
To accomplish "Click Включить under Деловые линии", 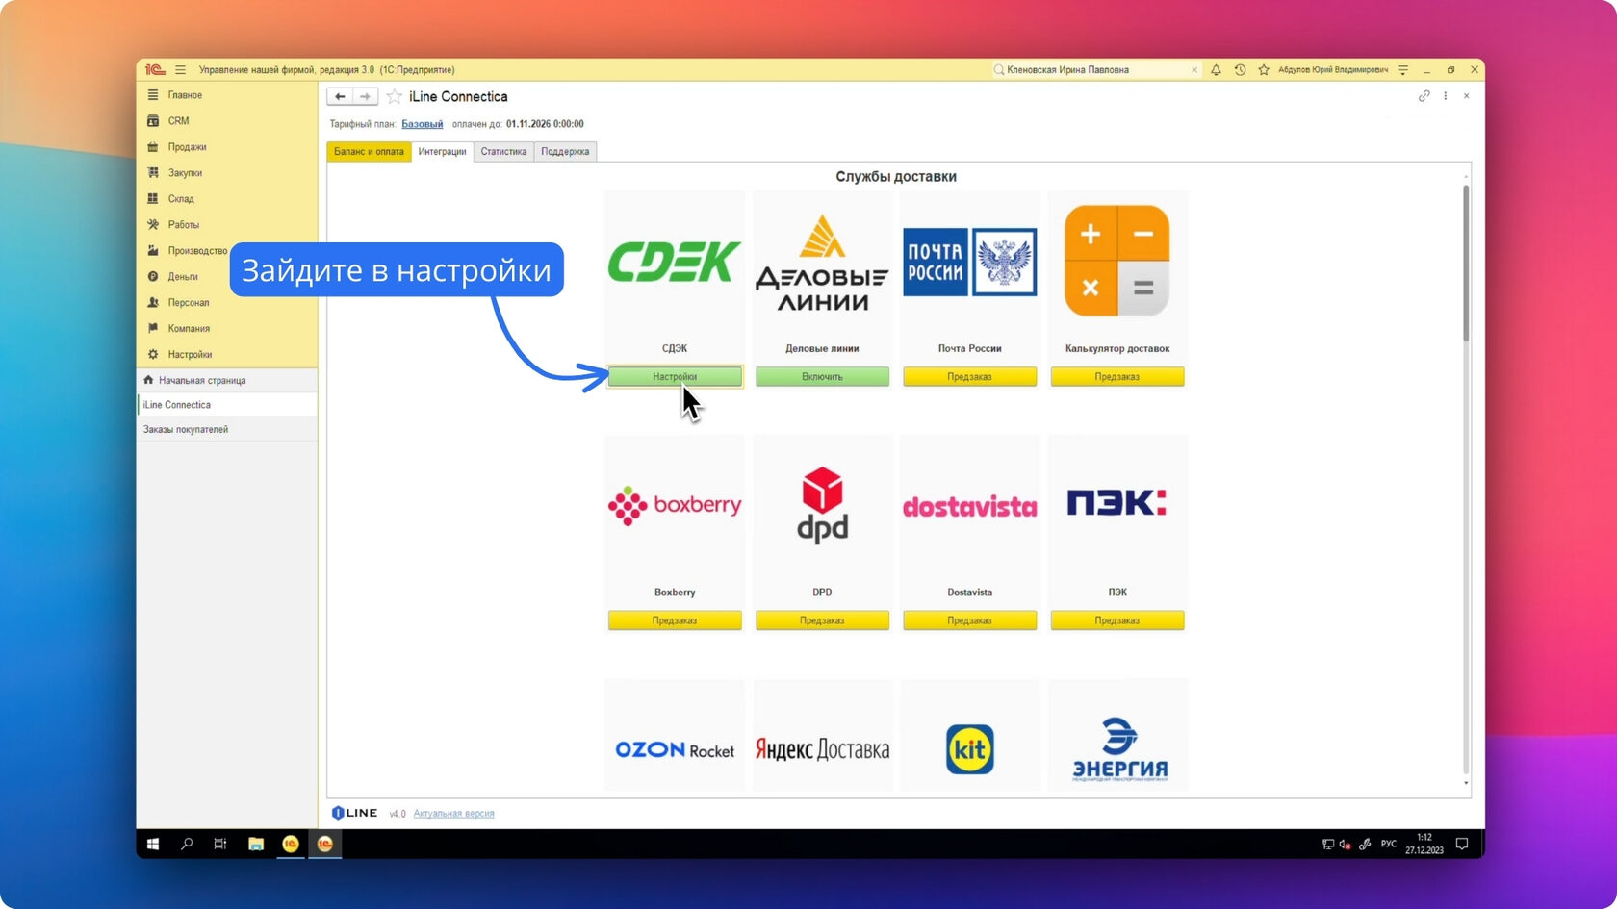I will [822, 377].
